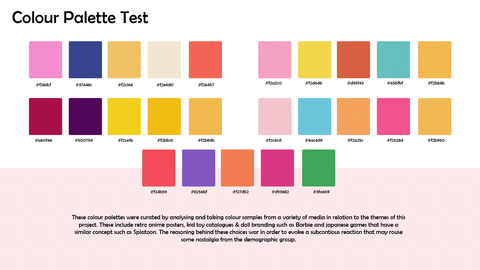Click the #f27d52 hex code text
The width and height of the screenshot is (480, 270).
(x=240, y=192)
